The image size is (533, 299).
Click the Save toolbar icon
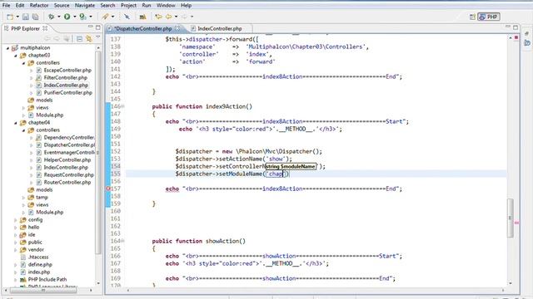click(26, 17)
